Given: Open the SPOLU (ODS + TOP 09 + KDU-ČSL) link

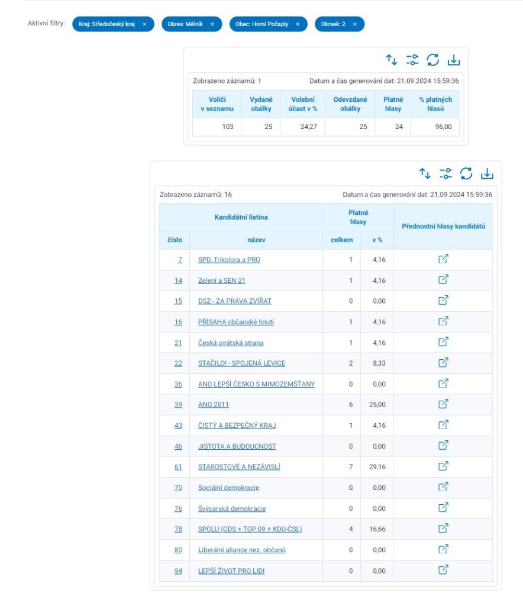Looking at the screenshot, I should click(x=250, y=529).
